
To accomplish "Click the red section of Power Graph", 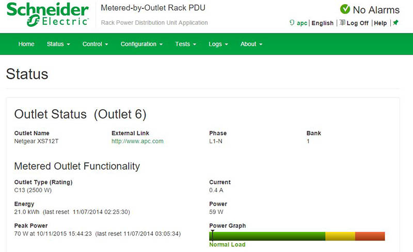I will click(x=370, y=236).
